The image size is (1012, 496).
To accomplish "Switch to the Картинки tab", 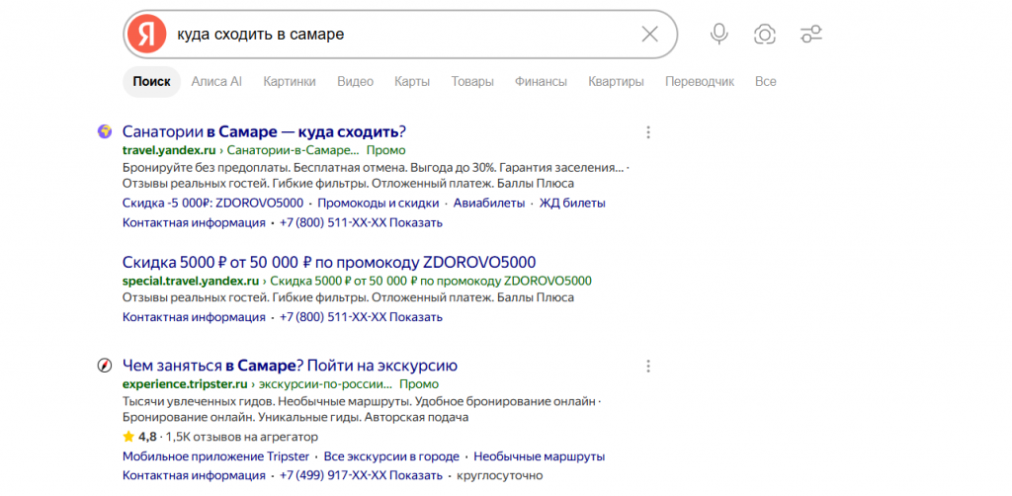I will tap(290, 82).
